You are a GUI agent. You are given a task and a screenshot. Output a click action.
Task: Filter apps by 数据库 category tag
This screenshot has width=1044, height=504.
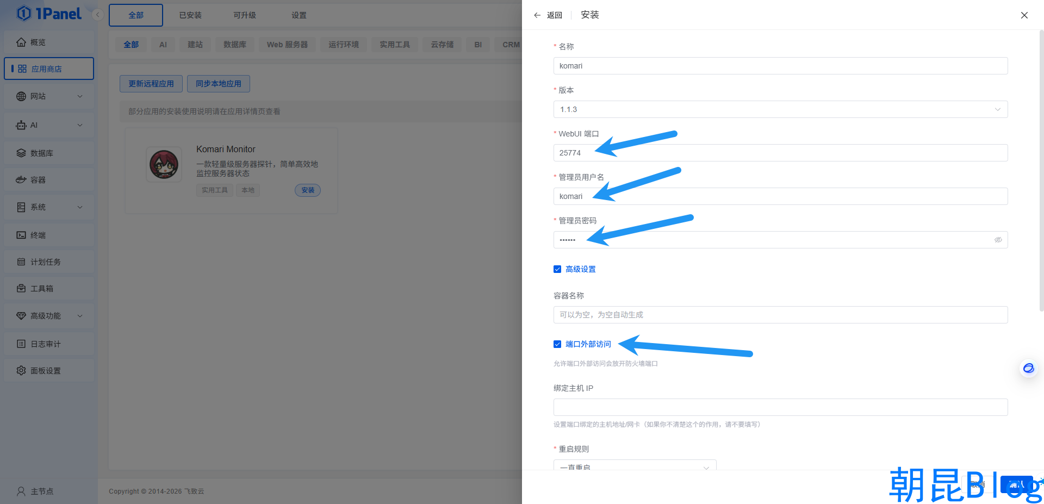click(235, 45)
